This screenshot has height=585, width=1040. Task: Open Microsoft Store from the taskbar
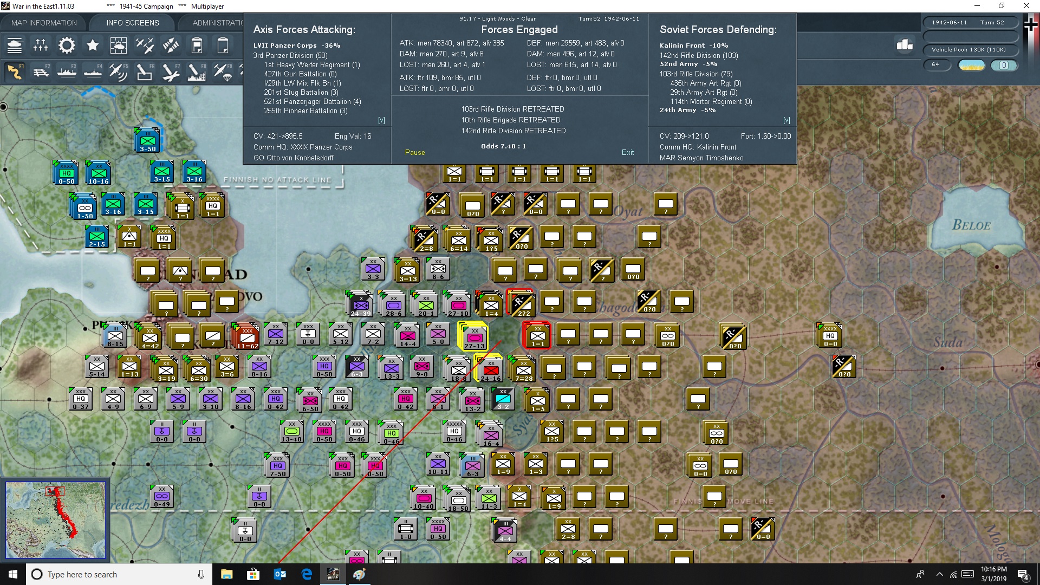tap(253, 574)
